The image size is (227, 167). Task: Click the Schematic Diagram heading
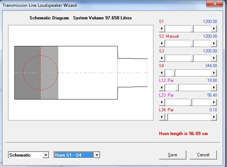(x=49, y=18)
